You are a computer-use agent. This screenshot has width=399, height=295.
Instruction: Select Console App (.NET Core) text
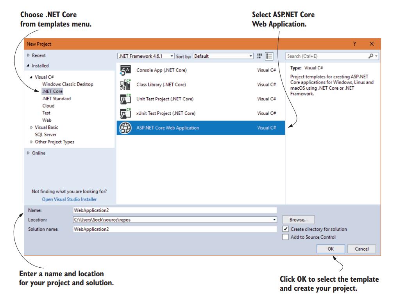pos(161,70)
